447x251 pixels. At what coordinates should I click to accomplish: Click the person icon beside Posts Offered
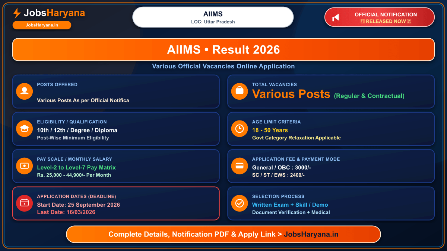click(x=24, y=91)
